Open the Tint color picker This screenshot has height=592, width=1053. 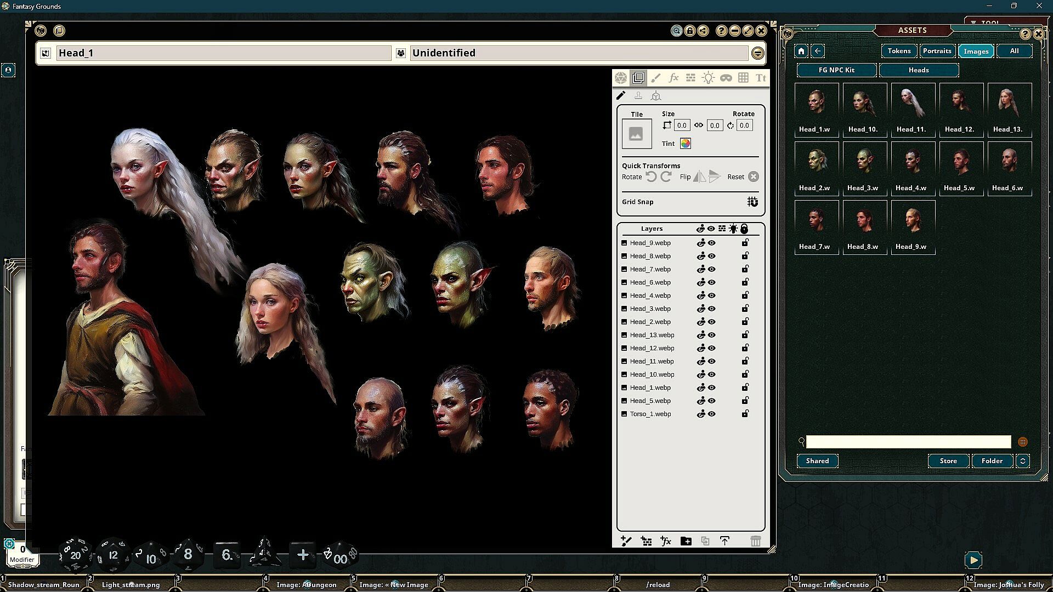685,144
